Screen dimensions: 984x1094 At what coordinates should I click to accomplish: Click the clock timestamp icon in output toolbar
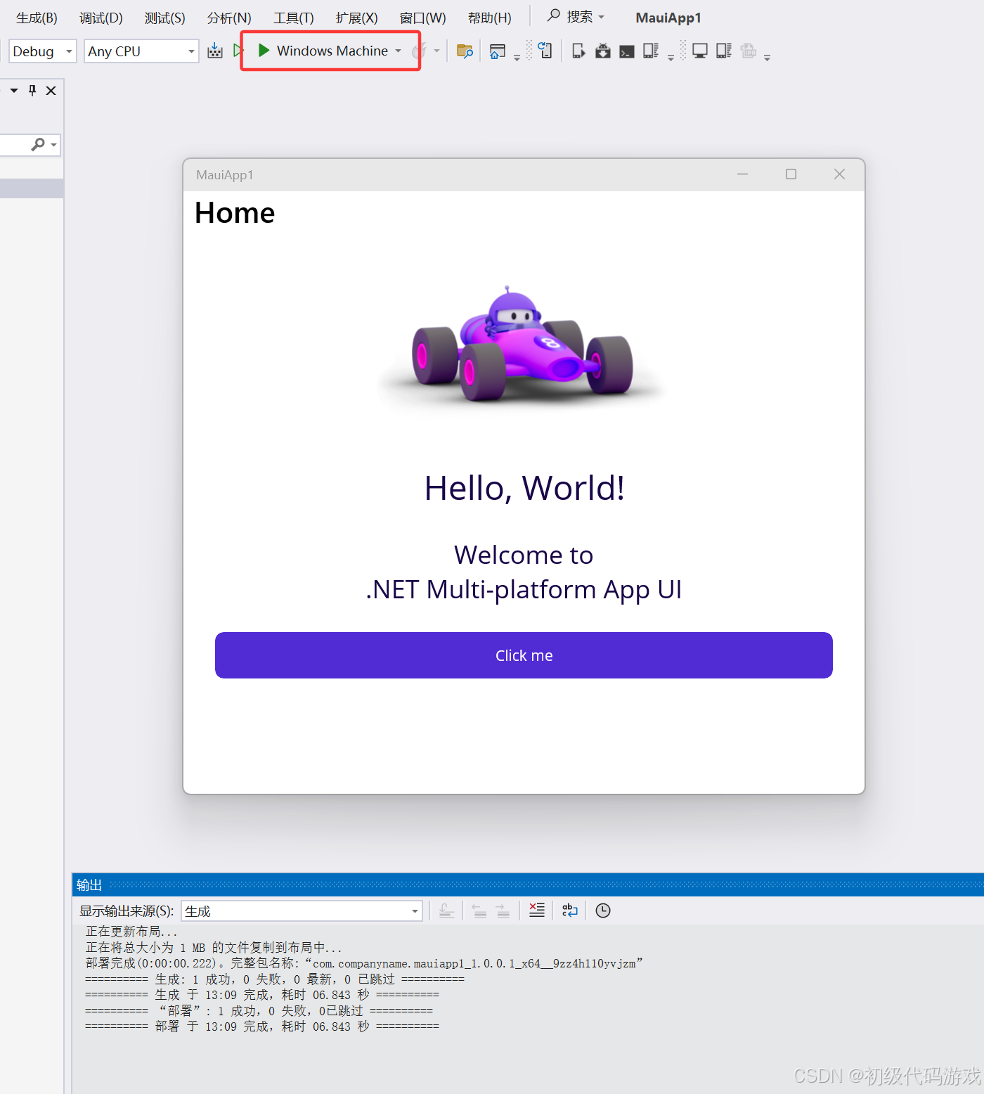coord(603,910)
